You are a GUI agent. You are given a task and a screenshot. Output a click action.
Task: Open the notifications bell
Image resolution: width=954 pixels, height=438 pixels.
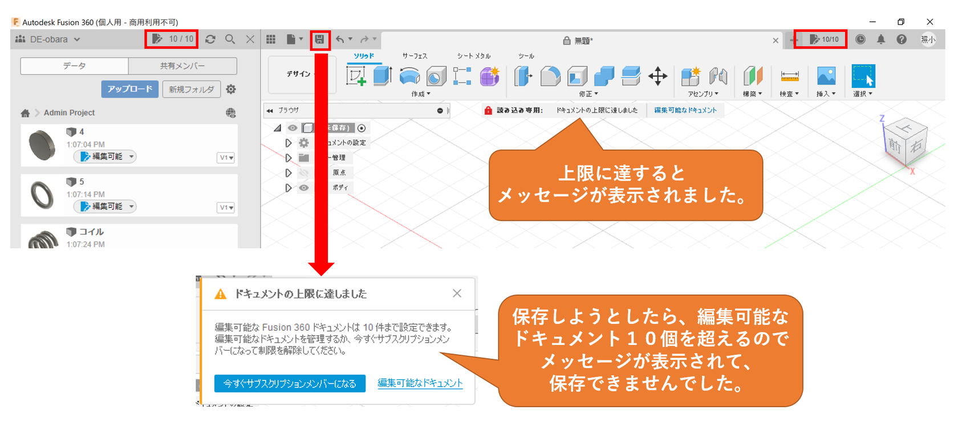coord(881,39)
